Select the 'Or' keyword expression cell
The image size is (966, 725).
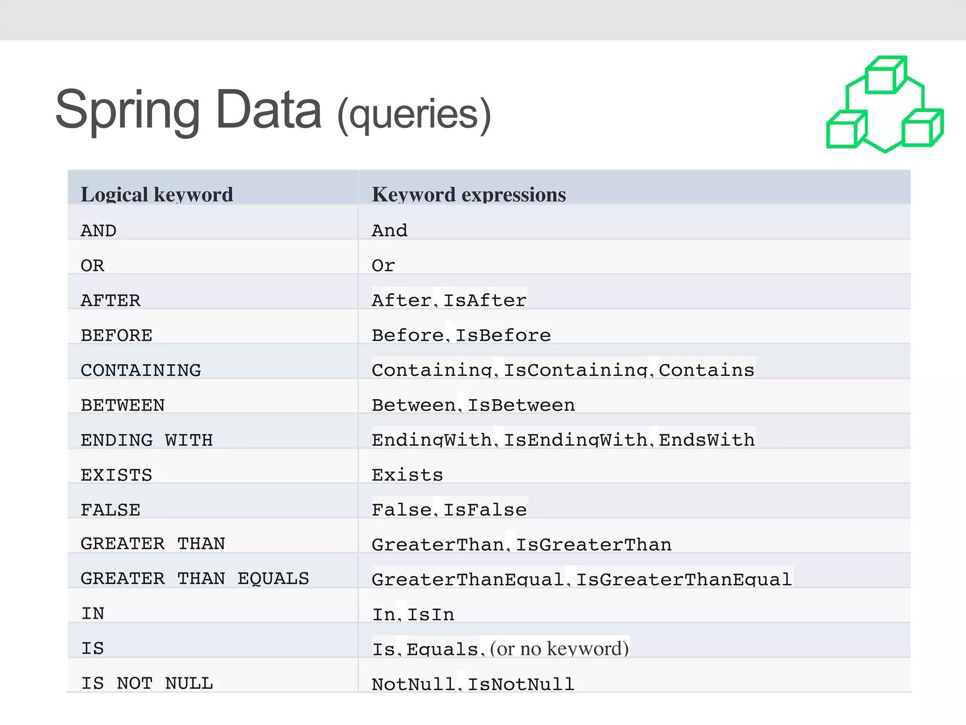click(634, 257)
